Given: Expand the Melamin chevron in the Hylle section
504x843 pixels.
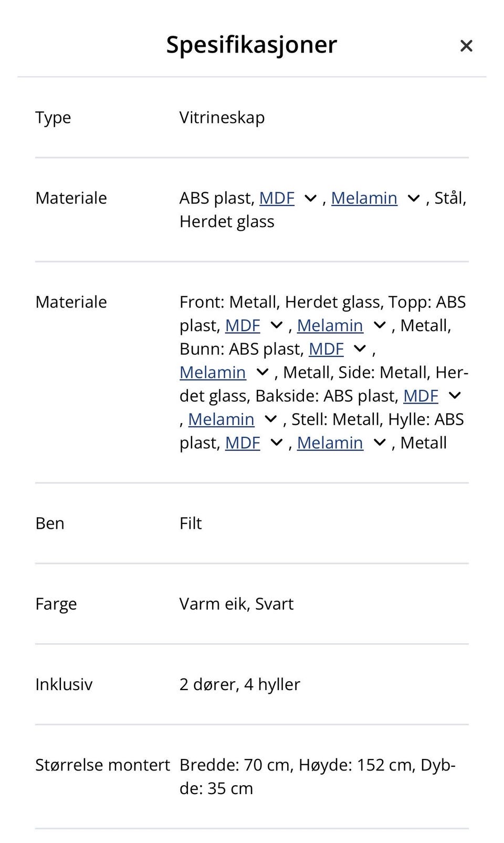Looking at the screenshot, I should click(x=380, y=443).
